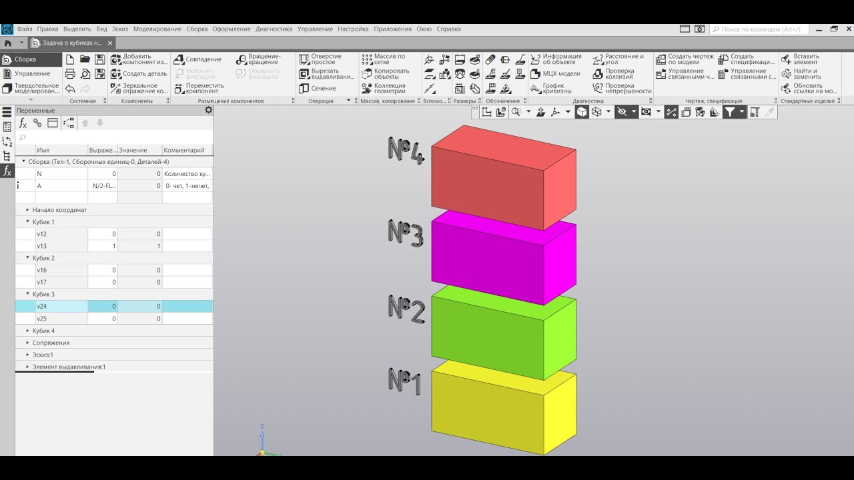Toggle the filter funnel button in view toolbar

(731, 112)
